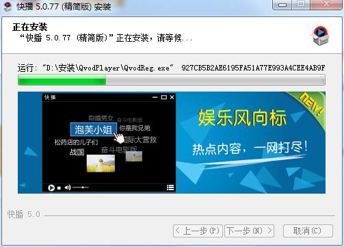Open the playlist icon in the preview player
Image resolution: width=344 pixels, height=247 pixels.
coord(170,187)
